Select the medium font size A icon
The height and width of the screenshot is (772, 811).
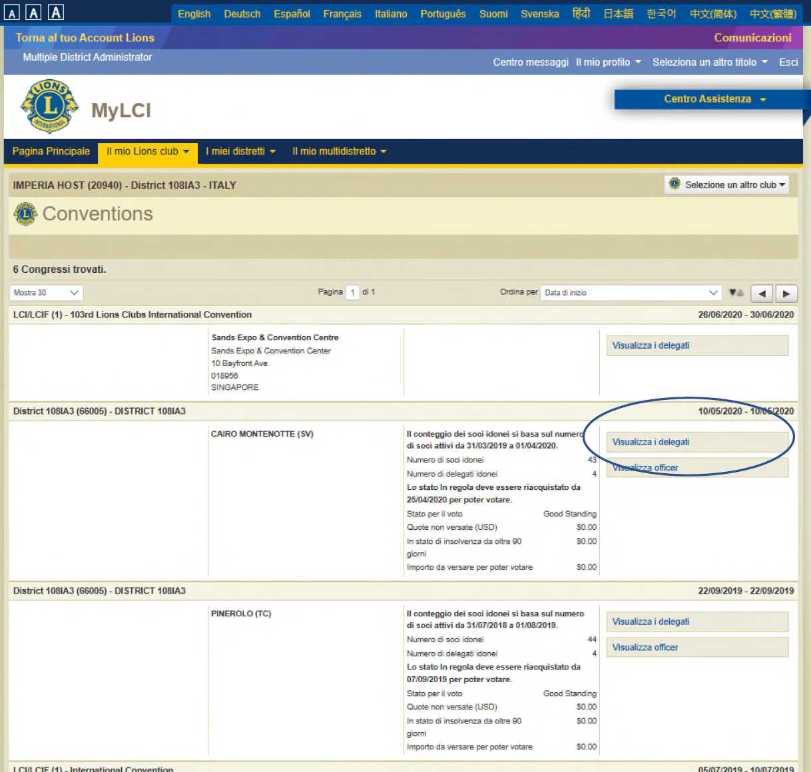(x=33, y=12)
